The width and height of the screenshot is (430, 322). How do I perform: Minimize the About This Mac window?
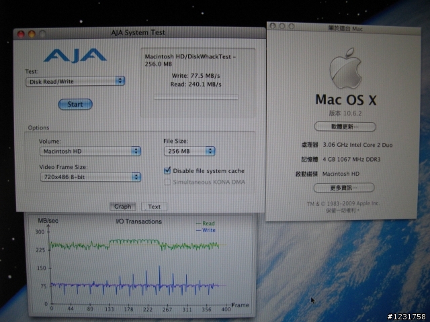(x=282, y=26)
